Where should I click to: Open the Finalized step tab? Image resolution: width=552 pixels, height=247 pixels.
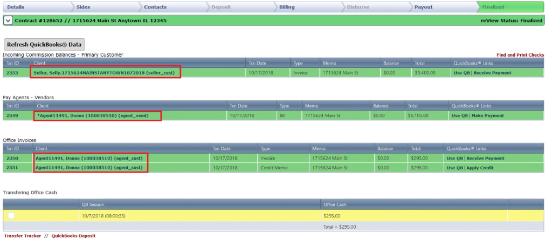pyautogui.click(x=493, y=7)
